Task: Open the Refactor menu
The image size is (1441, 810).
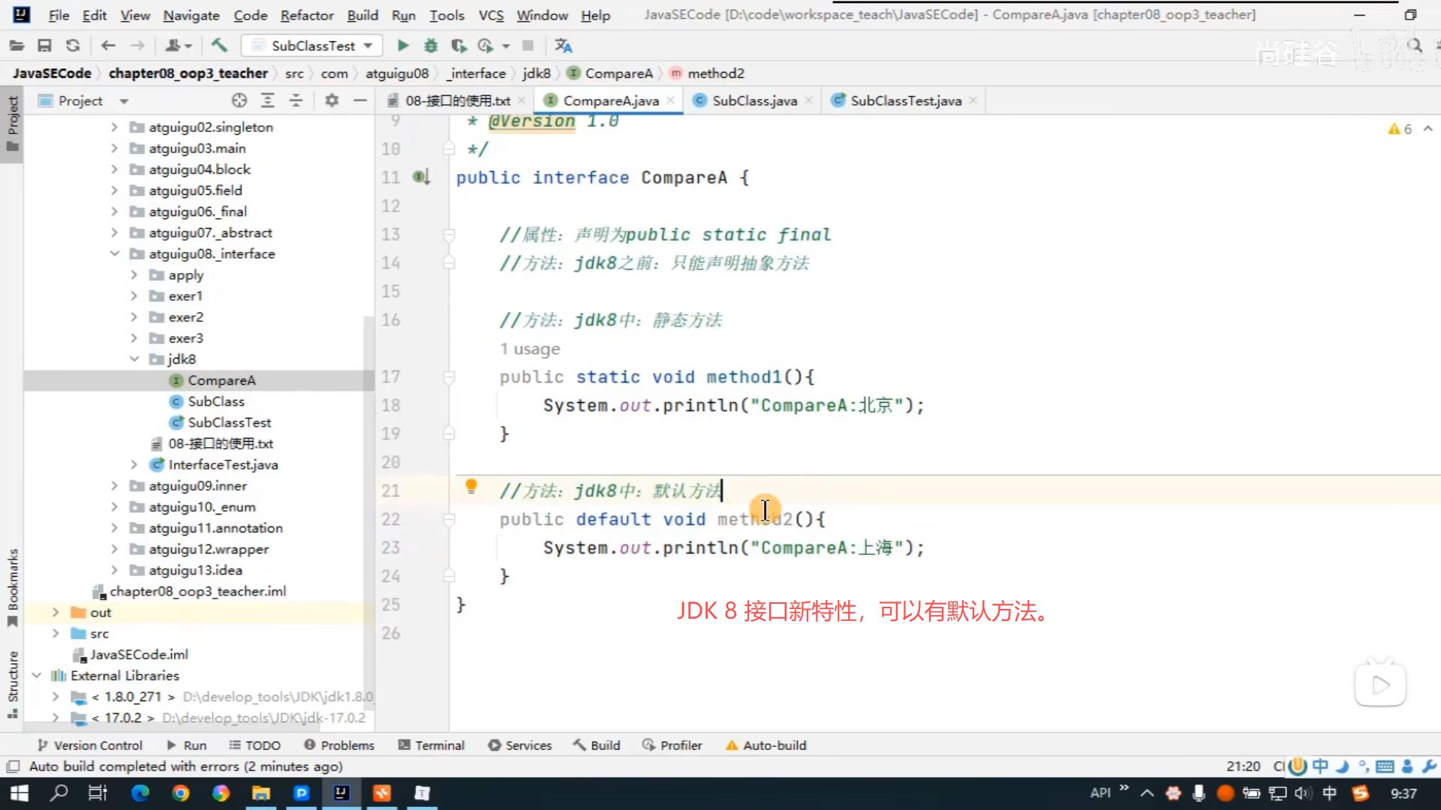Action: pos(306,15)
